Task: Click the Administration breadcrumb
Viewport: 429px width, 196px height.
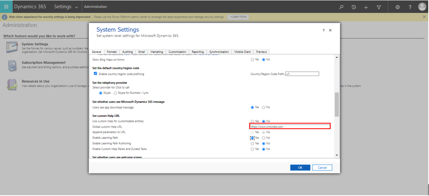Action: 96,7
